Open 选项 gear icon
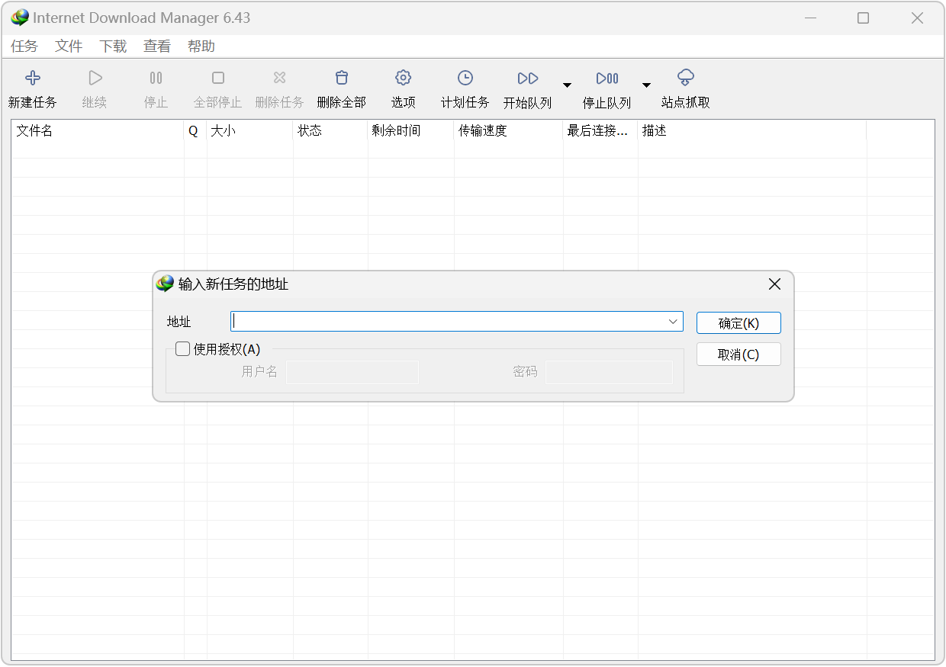Image resolution: width=946 pixels, height=667 pixels. [x=404, y=78]
